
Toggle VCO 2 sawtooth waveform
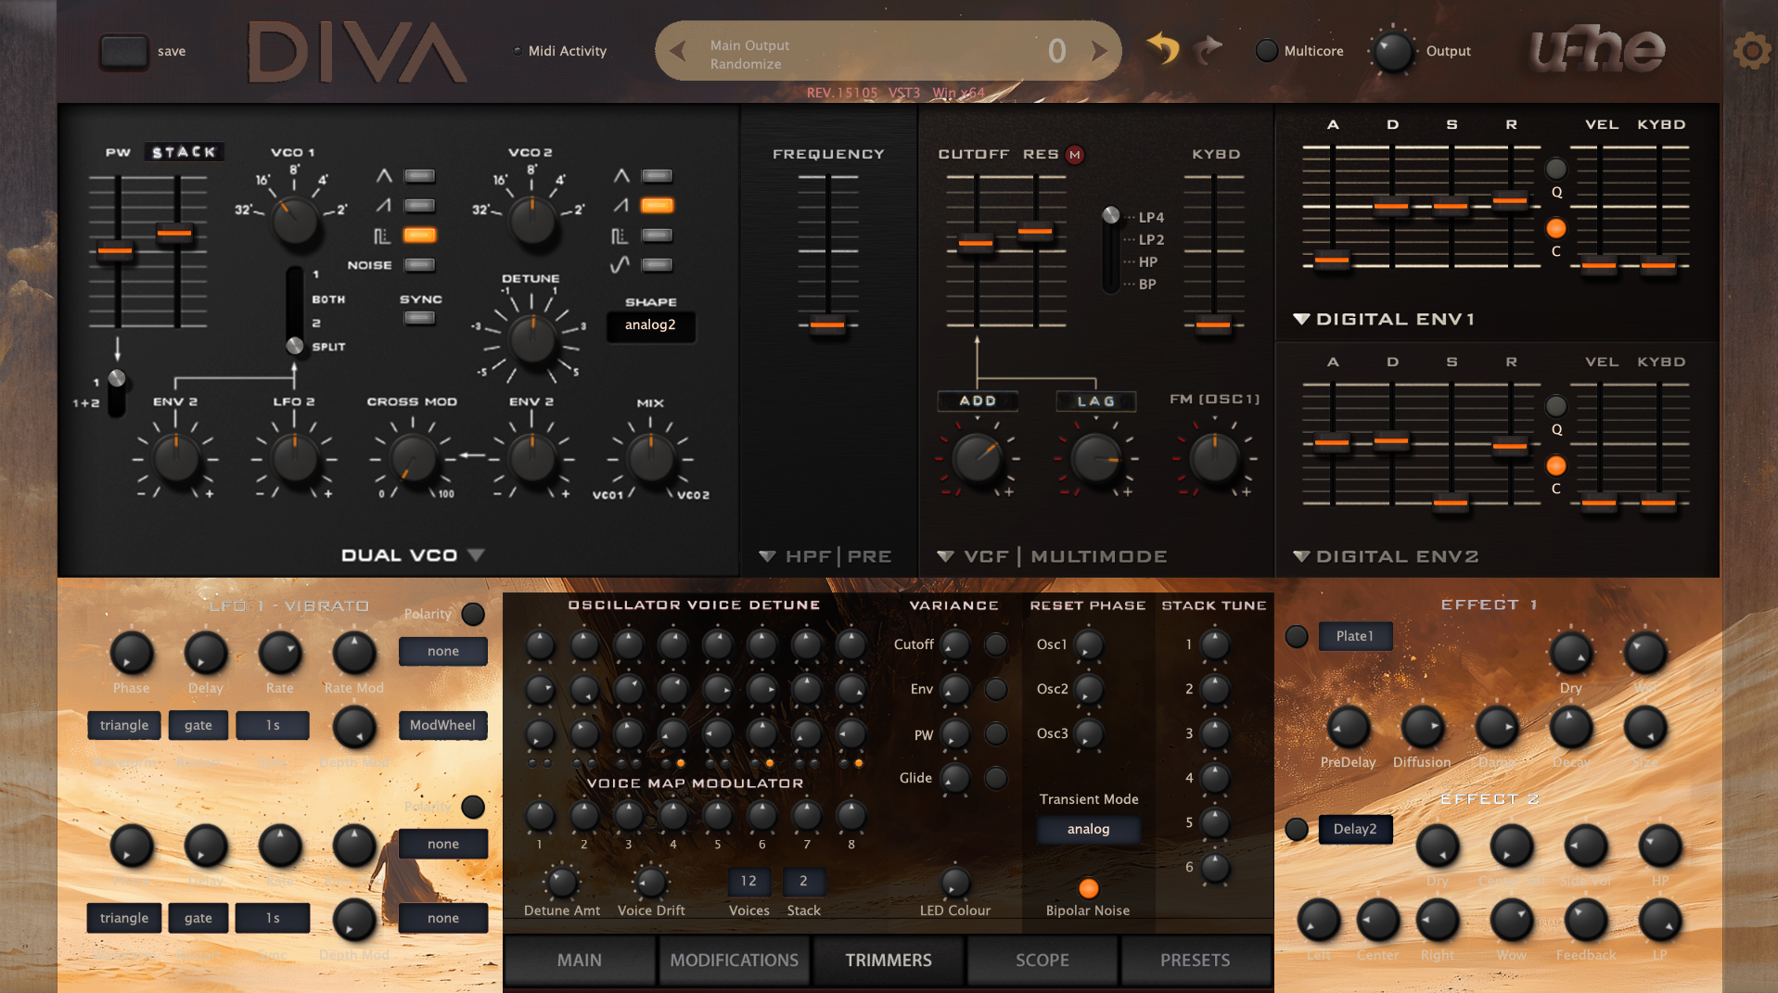(x=657, y=206)
